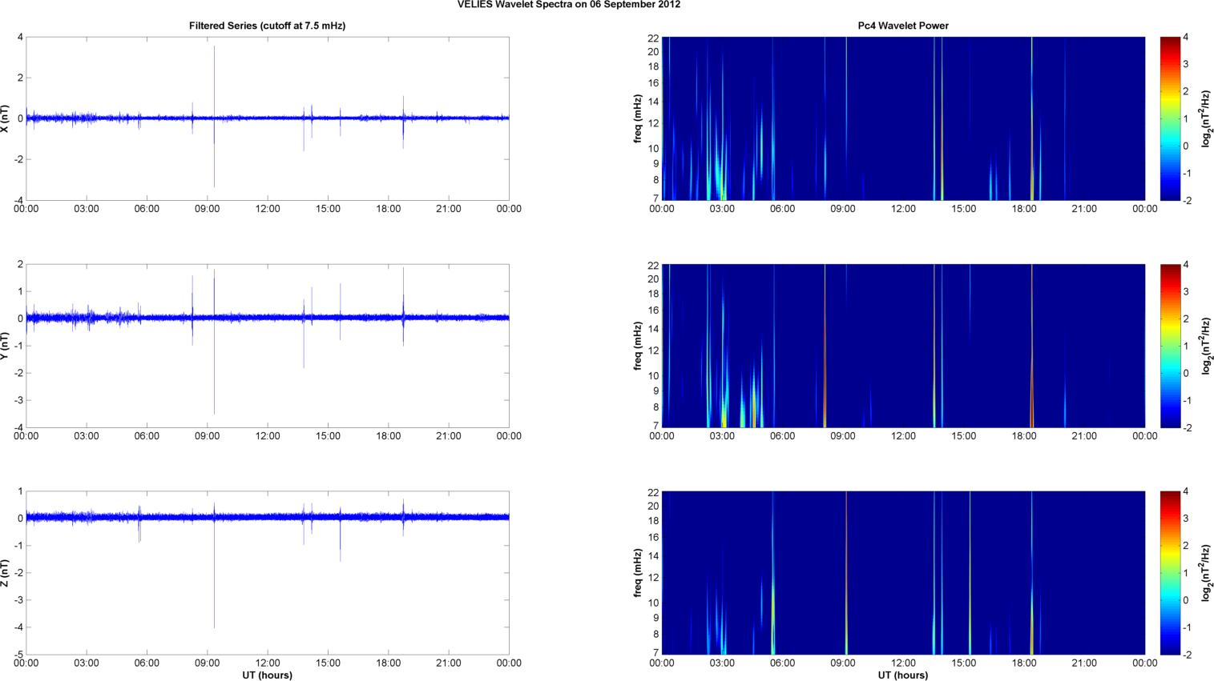Click 'UT (hours)' label under bottom wavelet plot

click(x=902, y=675)
